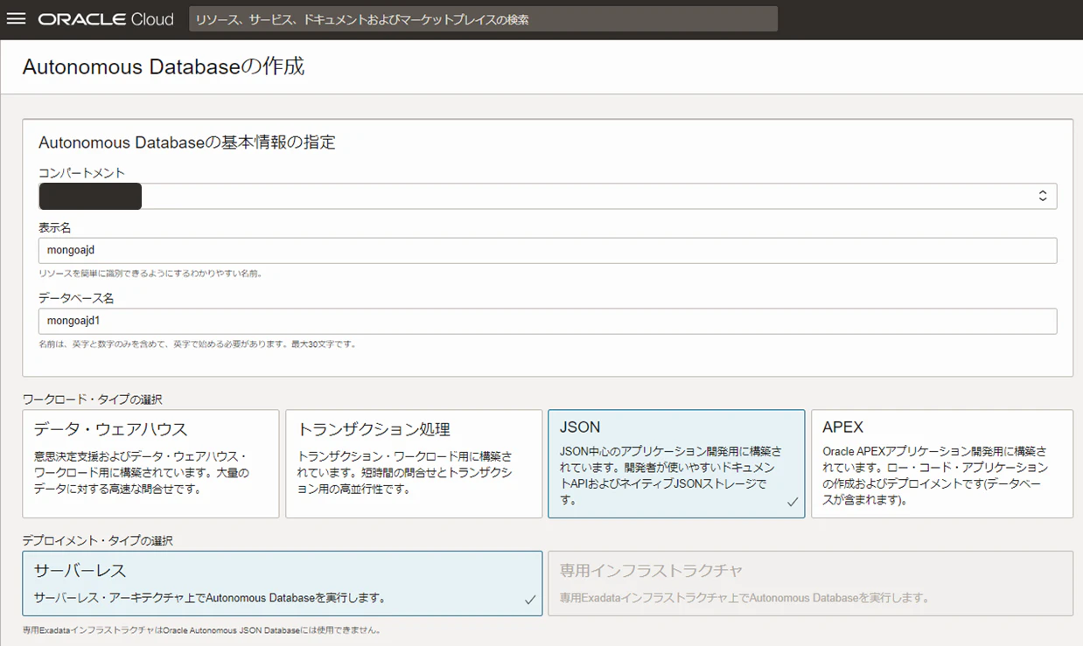Click the 表示名 field containing mongoajd
This screenshot has height=646, width=1083.
(x=548, y=250)
